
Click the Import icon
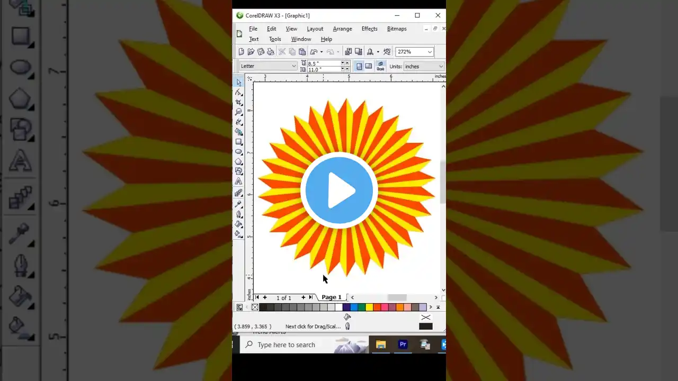[x=348, y=51]
